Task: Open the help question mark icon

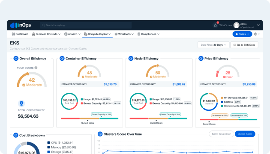Action: pos(256,34)
